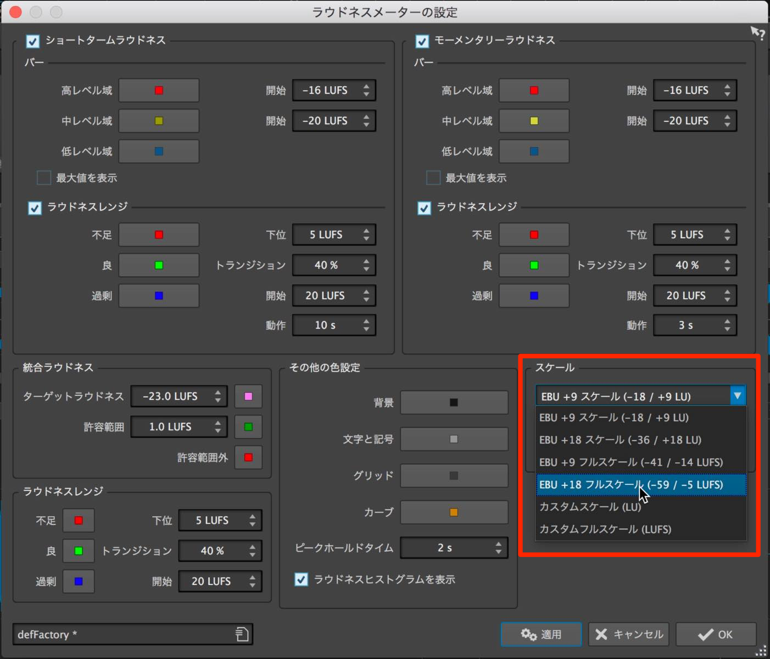Toggle ラウドネスレンジ checkbox in momentary section

point(424,208)
